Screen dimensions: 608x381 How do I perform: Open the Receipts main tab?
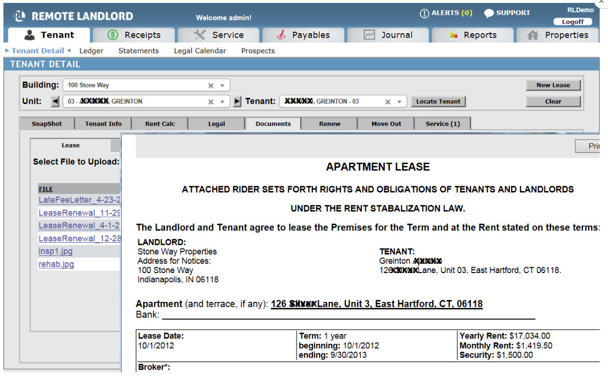pos(133,35)
